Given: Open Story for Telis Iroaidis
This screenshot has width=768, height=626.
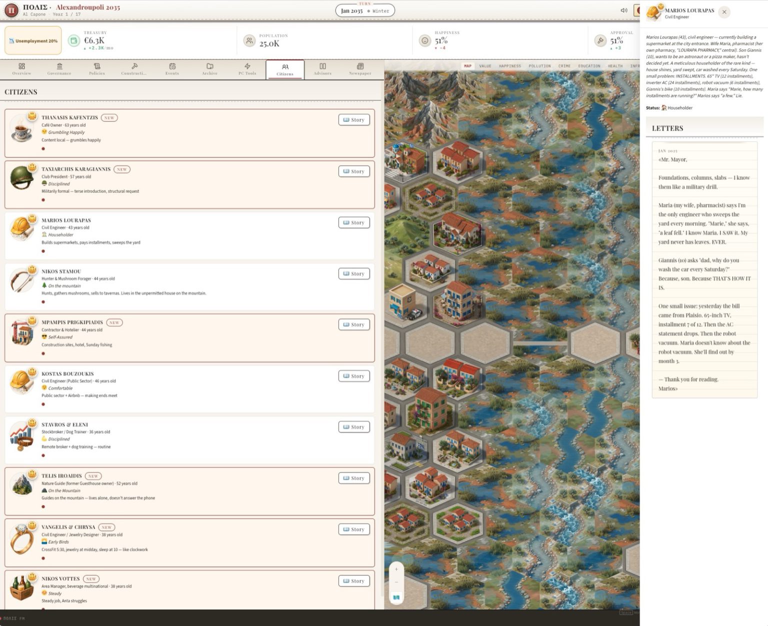Looking at the screenshot, I should (354, 478).
